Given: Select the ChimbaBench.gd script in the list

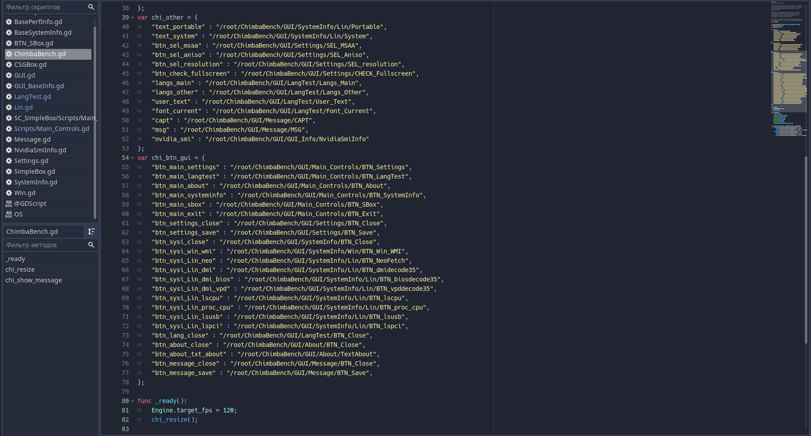Looking at the screenshot, I should 48,54.
